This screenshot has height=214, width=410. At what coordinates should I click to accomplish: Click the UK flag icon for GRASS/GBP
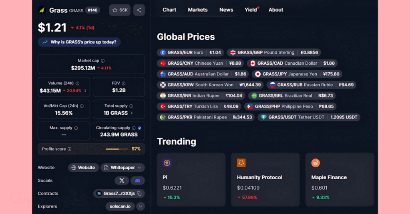click(233, 53)
